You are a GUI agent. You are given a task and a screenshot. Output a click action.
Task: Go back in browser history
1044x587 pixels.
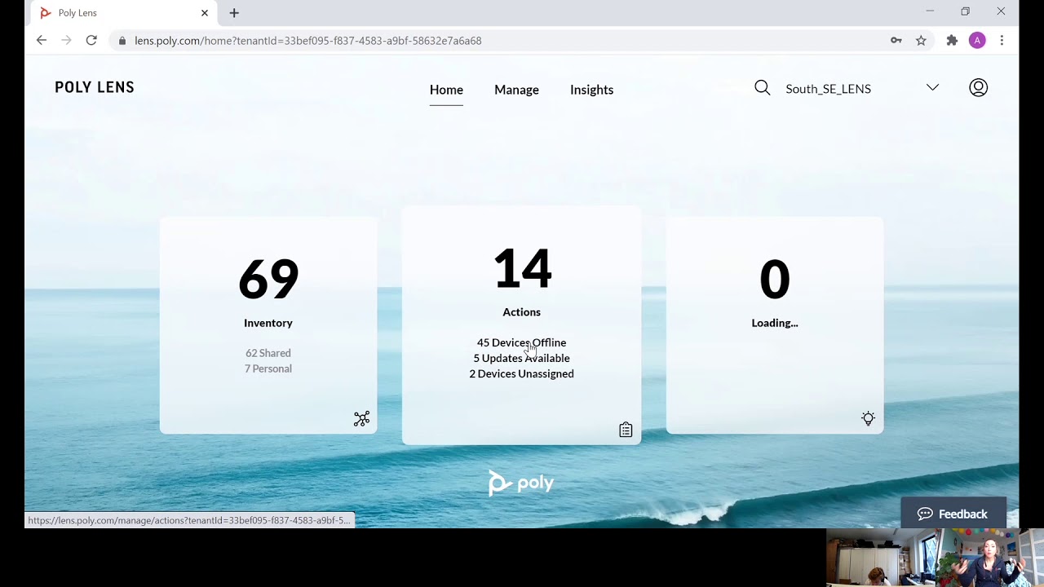[42, 40]
